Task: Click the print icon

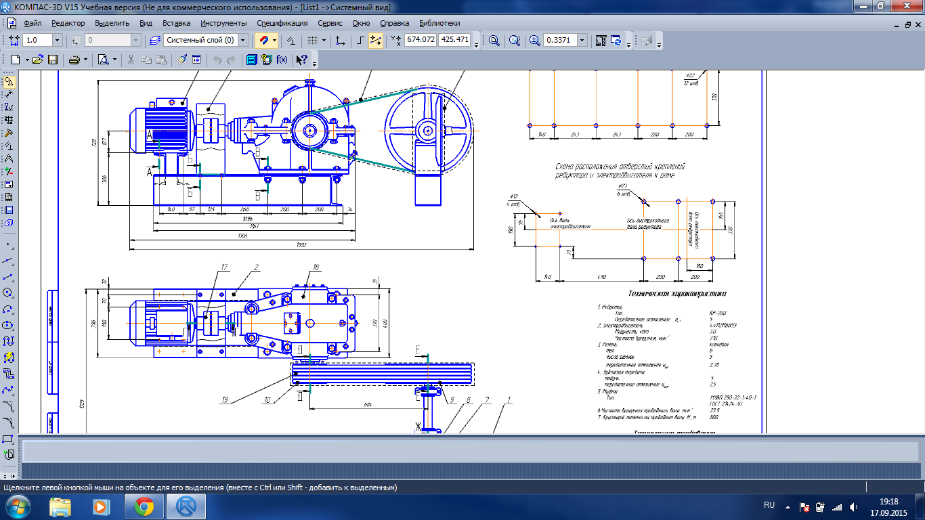Action: pyautogui.click(x=74, y=60)
